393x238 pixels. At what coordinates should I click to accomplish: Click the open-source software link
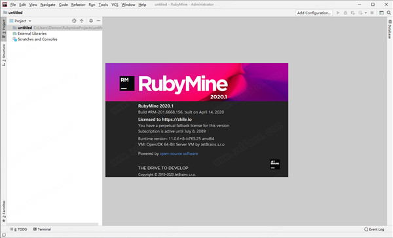click(x=179, y=153)
